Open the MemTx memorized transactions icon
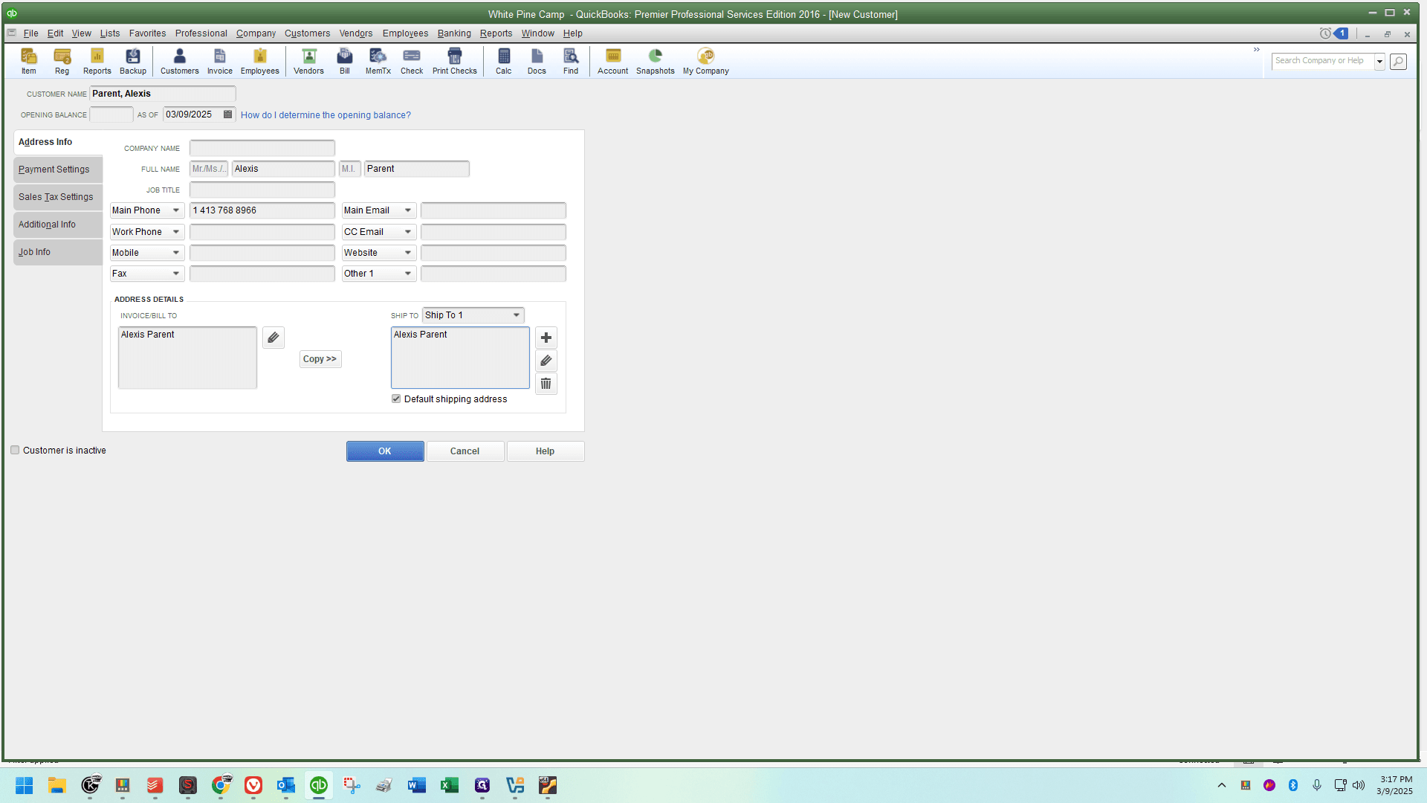The height and width of the screenshot is (803, 1427). coord(378,61)
